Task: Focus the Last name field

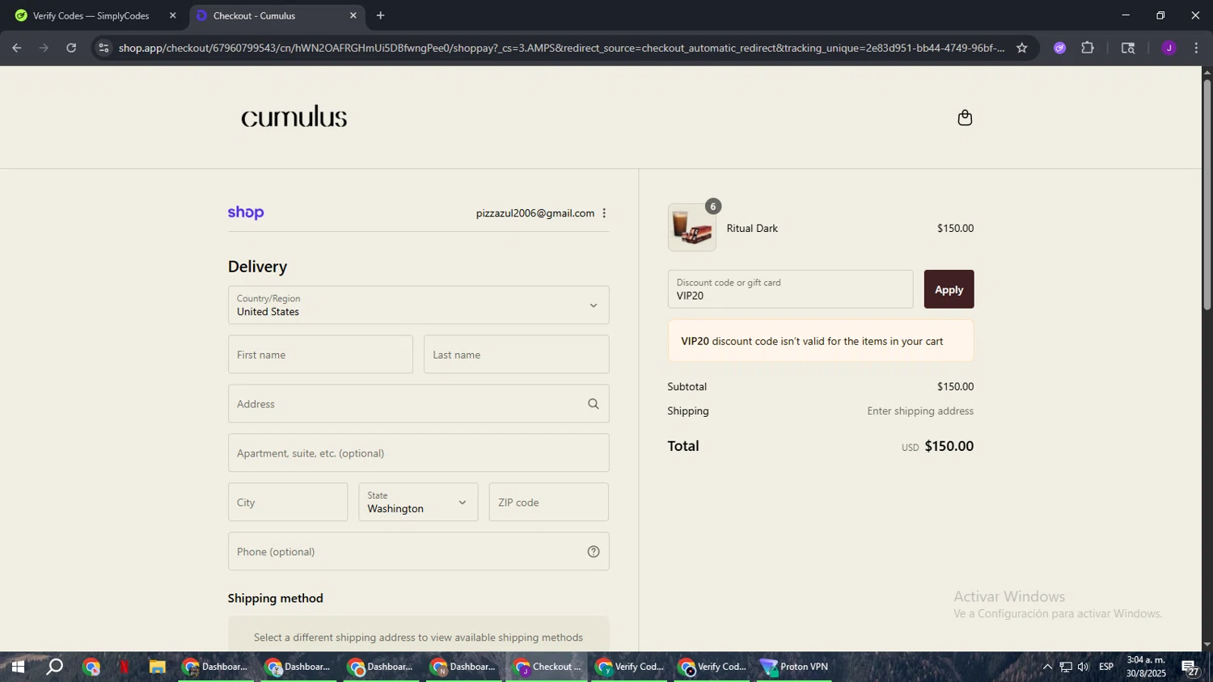Action: (516, 355)
